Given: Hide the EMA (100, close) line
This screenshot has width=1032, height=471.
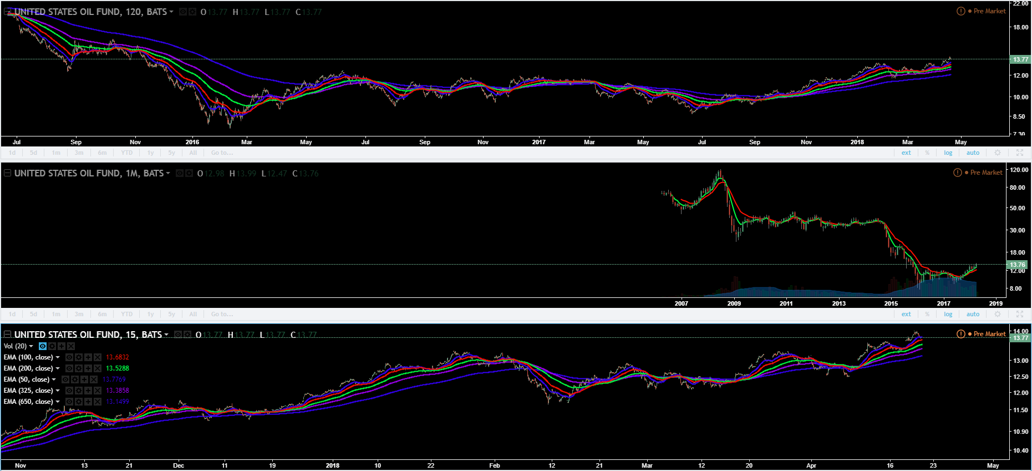Looking at the screenshot, I should point(69,357).
